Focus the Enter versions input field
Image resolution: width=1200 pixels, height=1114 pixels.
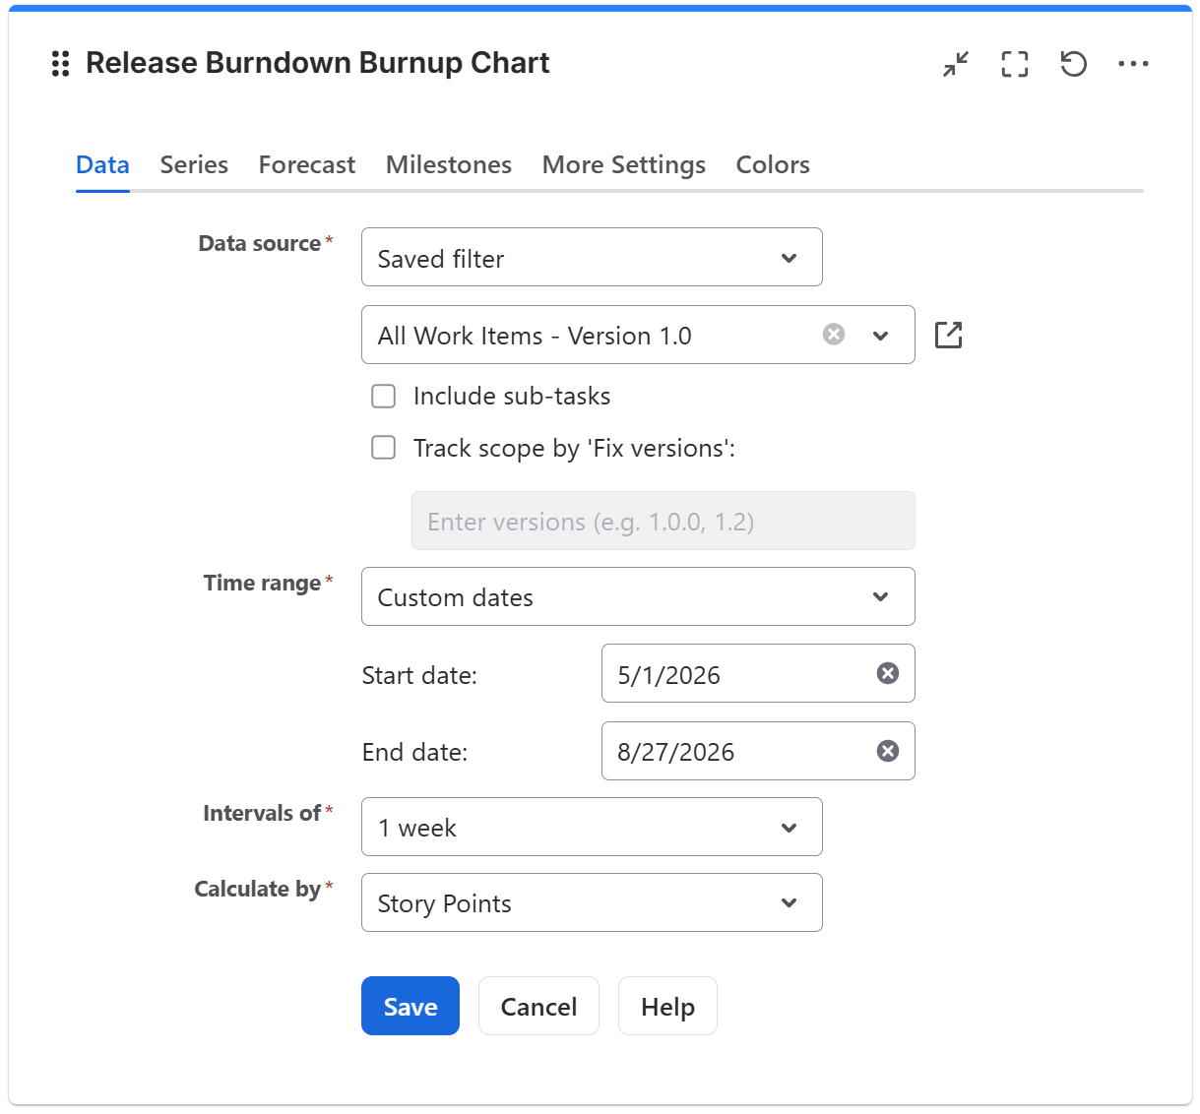tap(663, 521)
